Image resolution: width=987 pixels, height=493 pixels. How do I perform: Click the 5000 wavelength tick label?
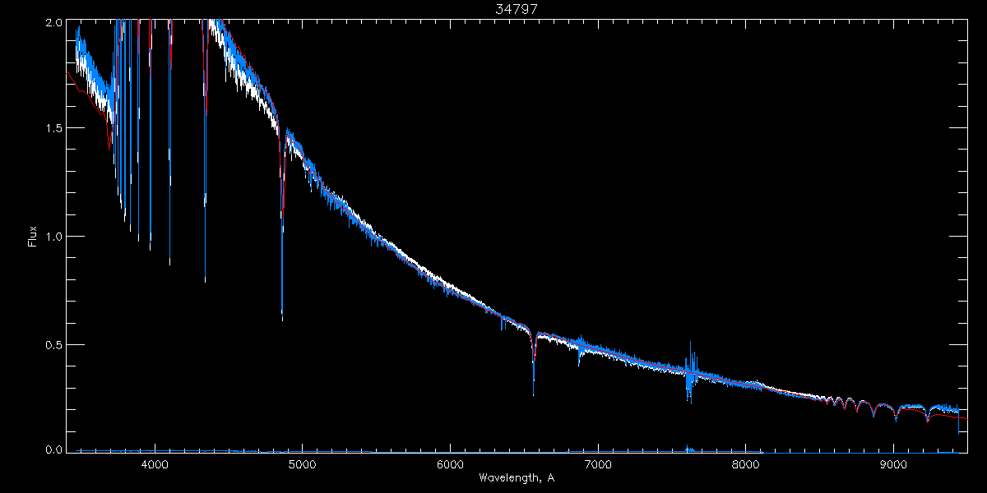click(303, 465)
